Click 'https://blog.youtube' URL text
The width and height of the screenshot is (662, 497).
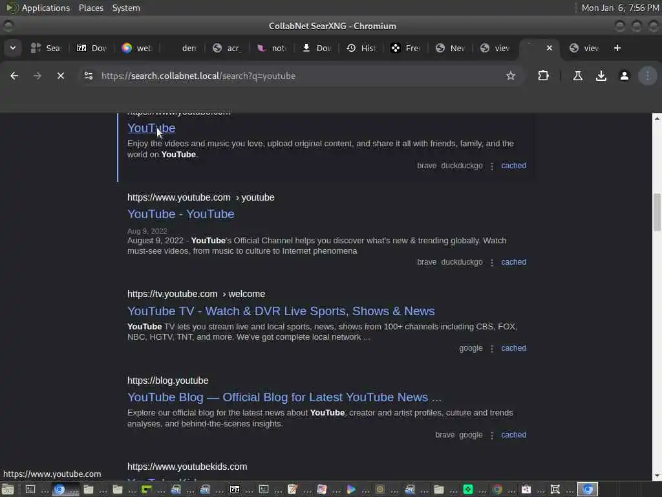pos(168,381)
